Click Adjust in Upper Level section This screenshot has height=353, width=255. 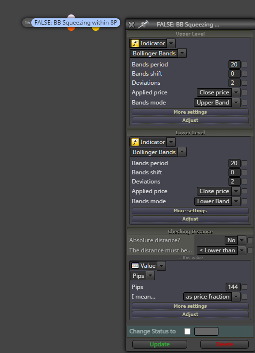point(190,120)
